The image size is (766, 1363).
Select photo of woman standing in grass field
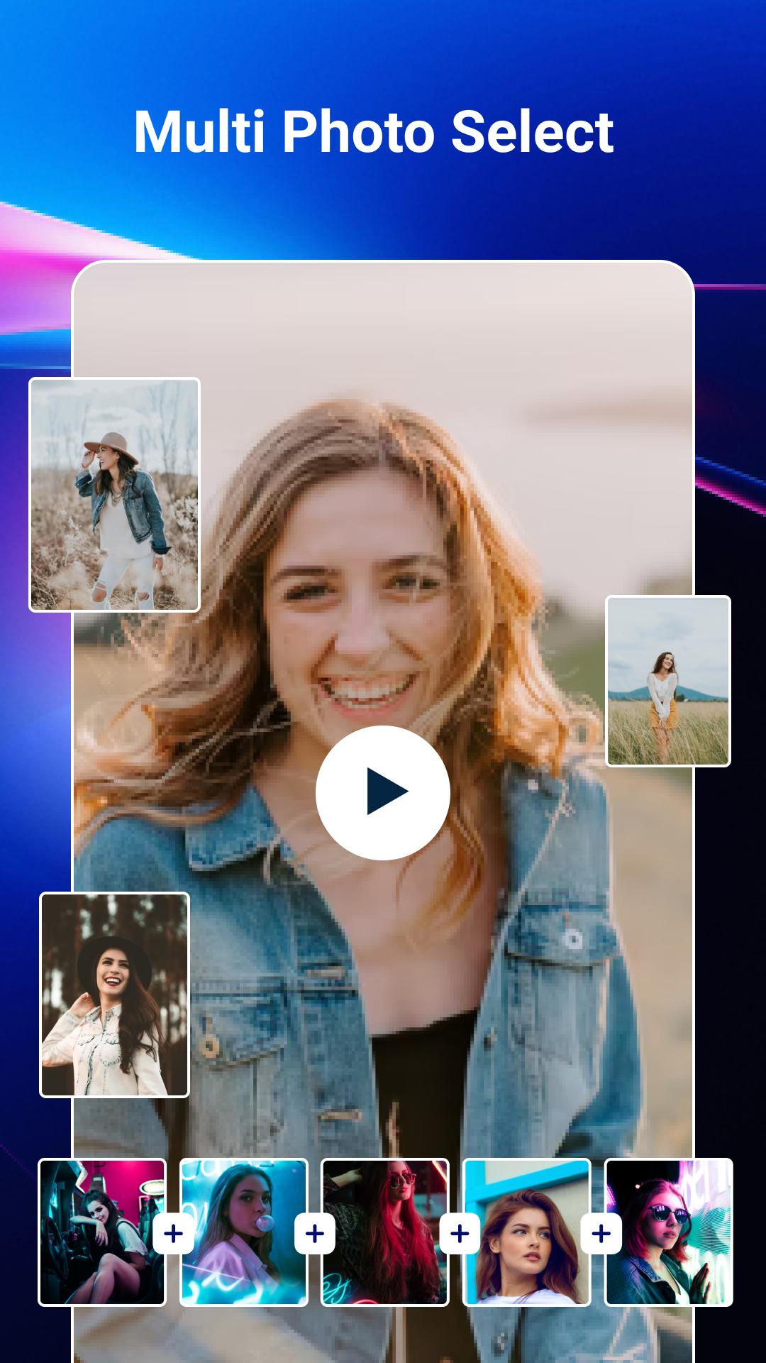(x=668, y=681)
